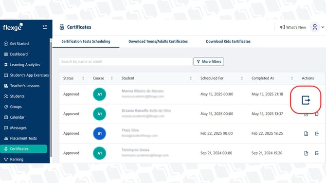Sort the table by the Course column arrows

(x=111, y=78)
